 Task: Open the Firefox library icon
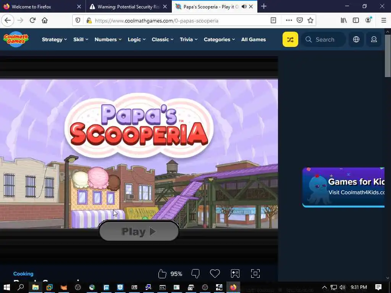click(344, 21)
